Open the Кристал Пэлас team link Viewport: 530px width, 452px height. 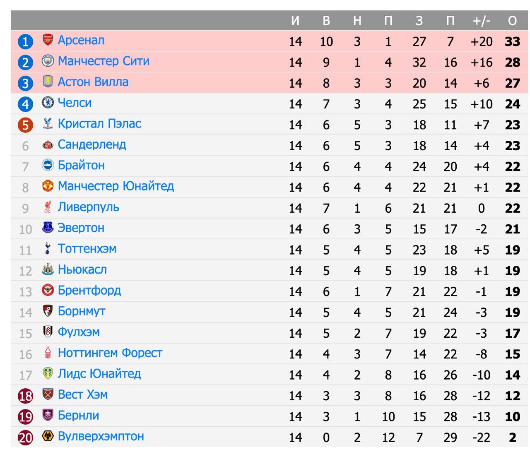pyautogui.click(x=99, y=123)
